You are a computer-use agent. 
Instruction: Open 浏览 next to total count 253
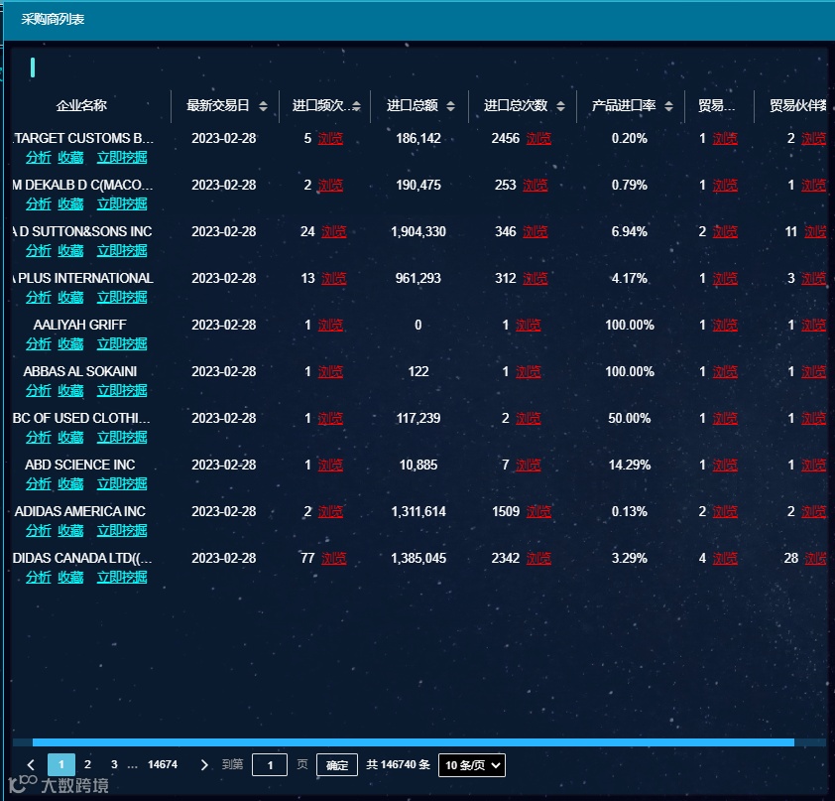click(x=536, y=185)
